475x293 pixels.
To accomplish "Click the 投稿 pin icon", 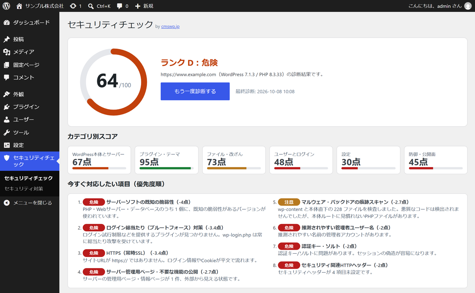I will point(7,39).
